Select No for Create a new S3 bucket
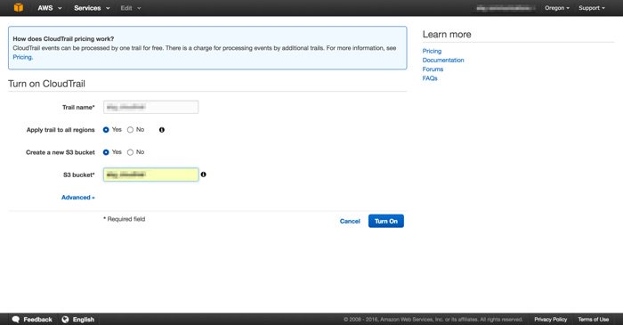 [x=130, y=152]
